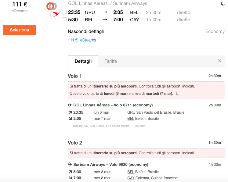The width and height of the screenshot is (228, 182).
Task: Click the departure arrow icon next to 23:35
Action: tap(70, 112)
